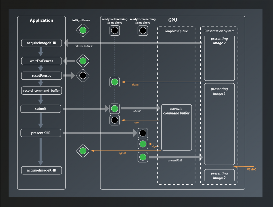The width and height of the screenshot is (273, 207).
Task: Click the signaled inFlightFence icon at the top
Action: click(83, 30)
